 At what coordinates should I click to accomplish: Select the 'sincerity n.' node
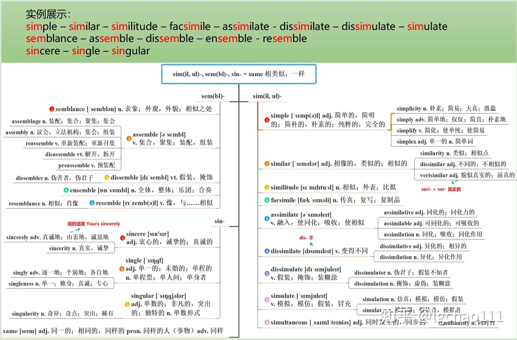point(79,248)
